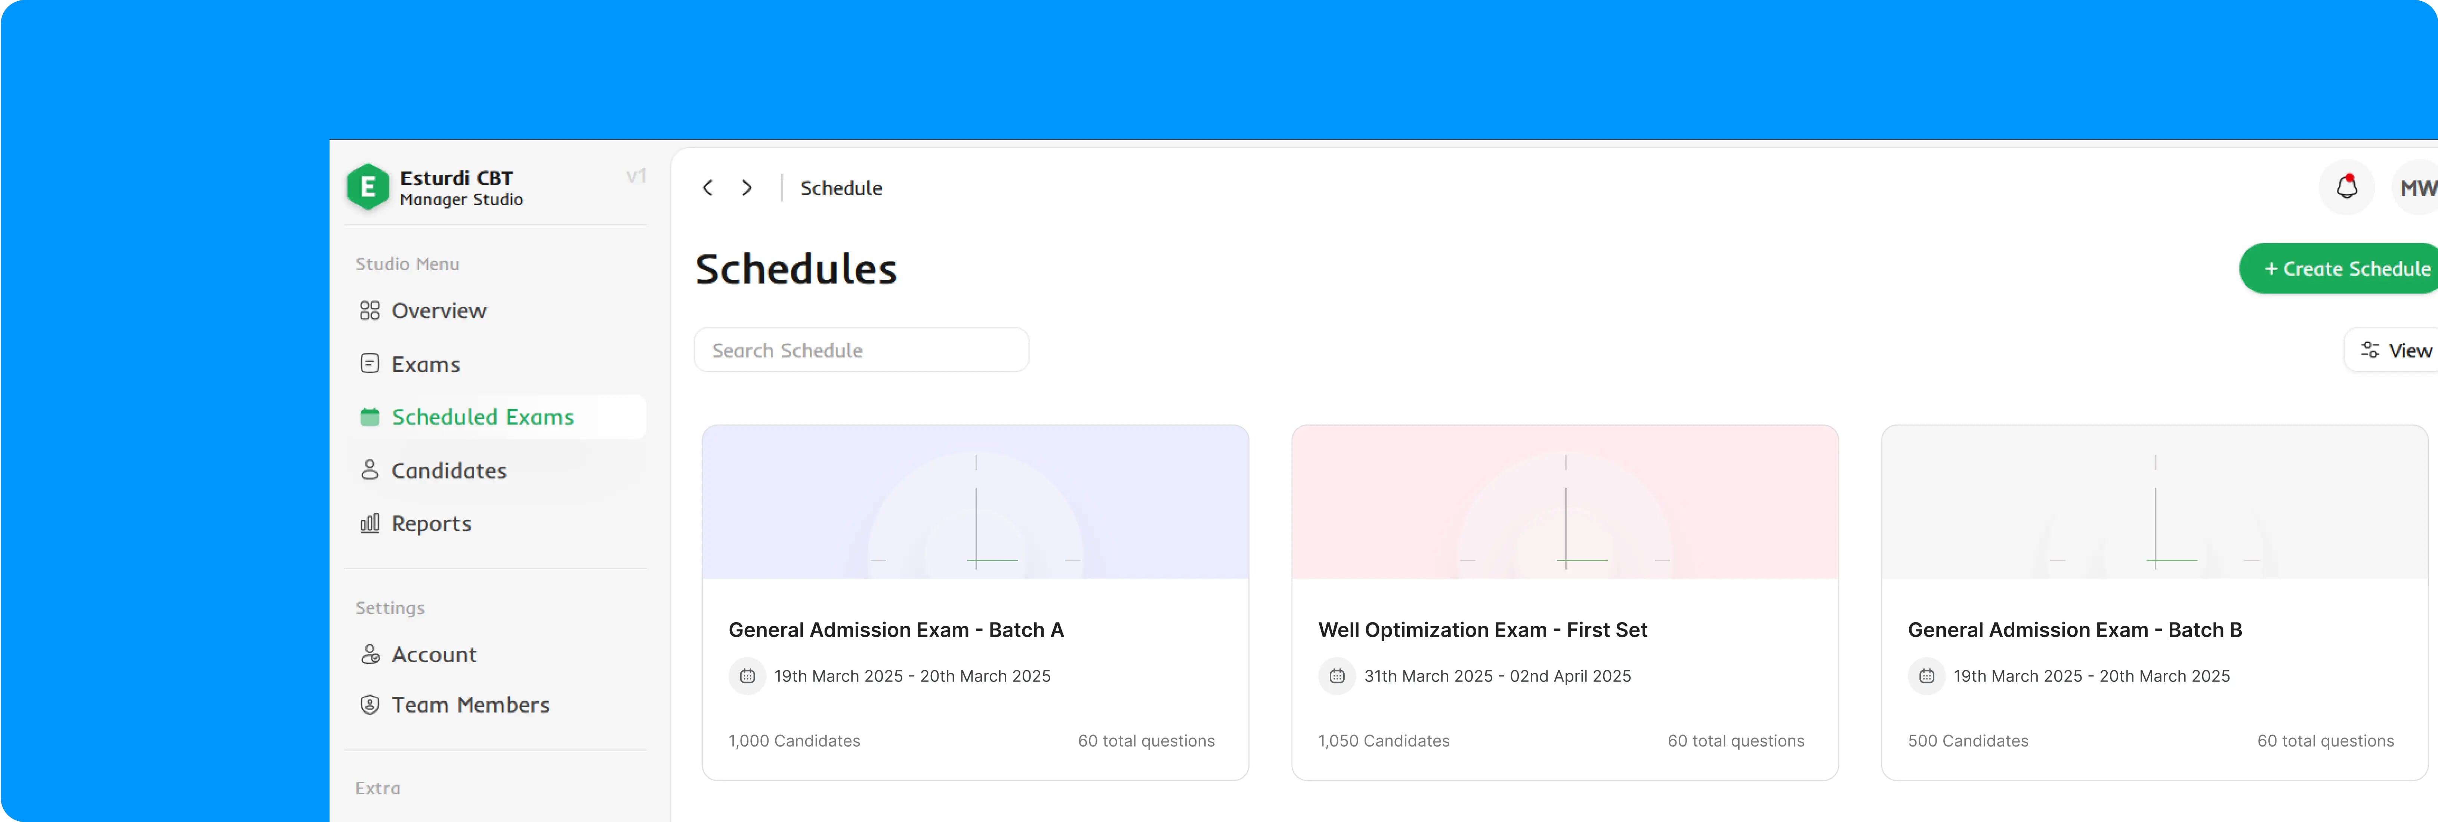Click the calendar icon on Batch A card
The height and width of the screenshot is (822, 2438).
[x=748, y=676]
